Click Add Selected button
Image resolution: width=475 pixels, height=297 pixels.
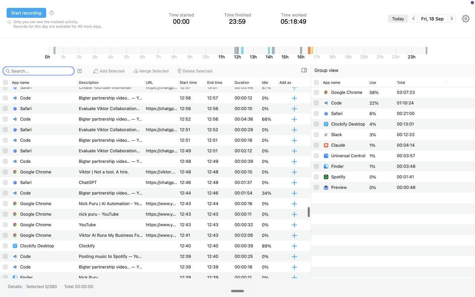109,71
